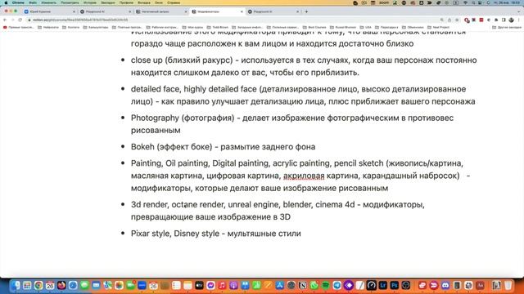The height and width of the screenshot is (294, 524).
Task: Open Lightroom in the Dock
Action: click(383, 285)
